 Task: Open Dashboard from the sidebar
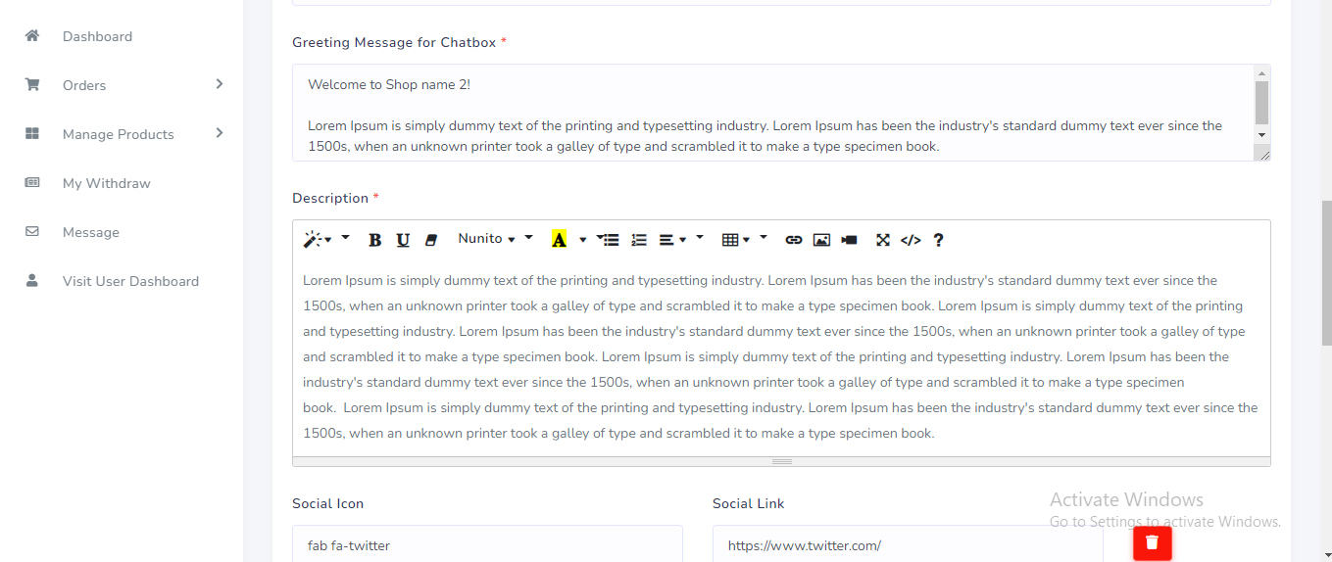tap(97, 36)
